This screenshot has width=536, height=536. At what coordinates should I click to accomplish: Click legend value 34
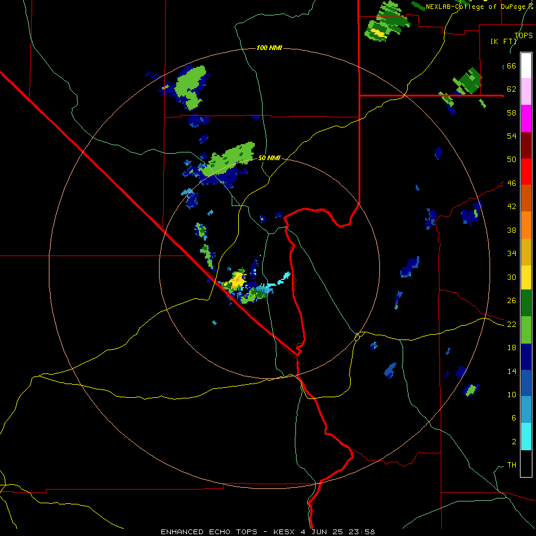pyautogui.click(x=512, y=254)
